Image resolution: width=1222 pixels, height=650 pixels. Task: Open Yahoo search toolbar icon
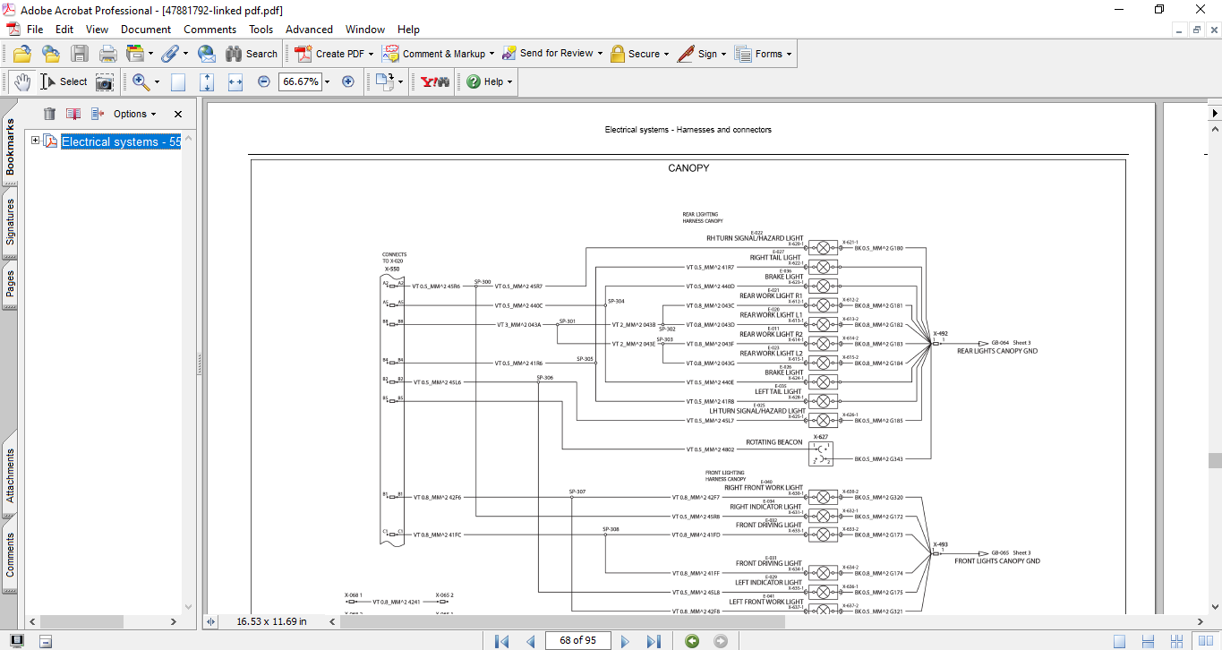[435, 81]
